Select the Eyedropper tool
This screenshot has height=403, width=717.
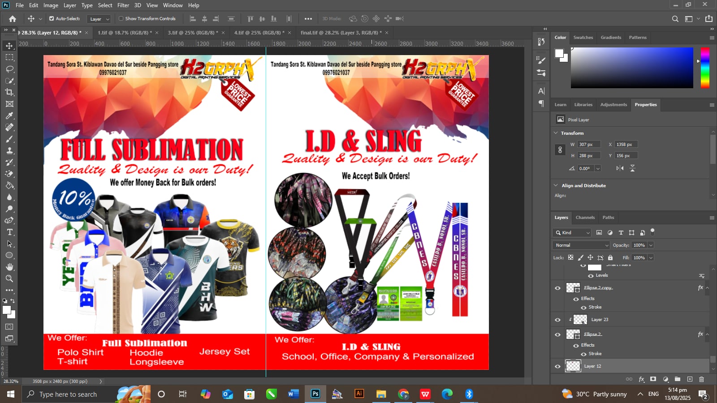9,116
